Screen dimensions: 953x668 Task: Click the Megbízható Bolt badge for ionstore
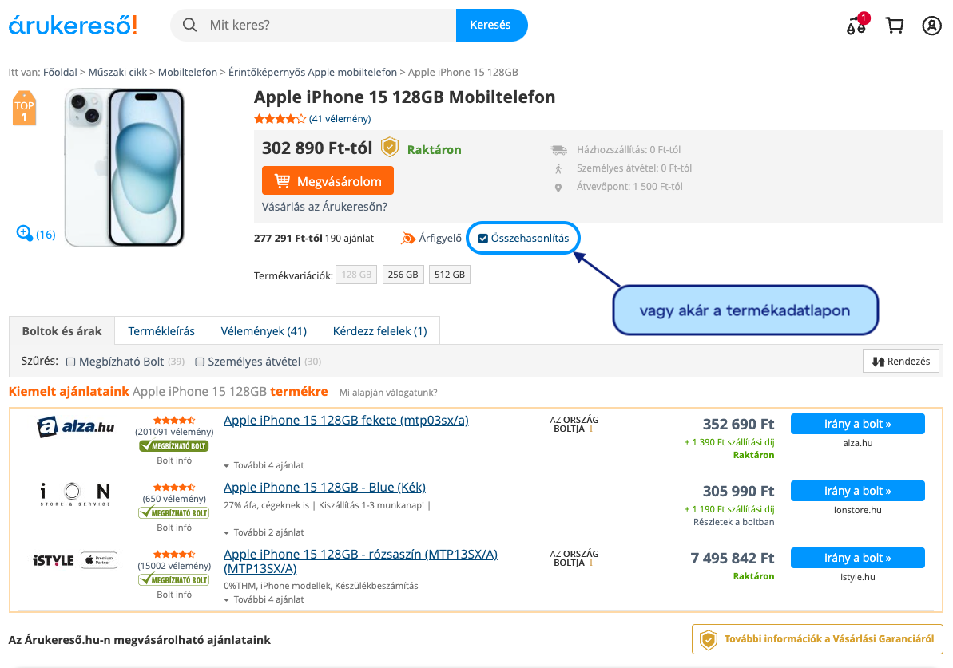(x=174, y=512)
